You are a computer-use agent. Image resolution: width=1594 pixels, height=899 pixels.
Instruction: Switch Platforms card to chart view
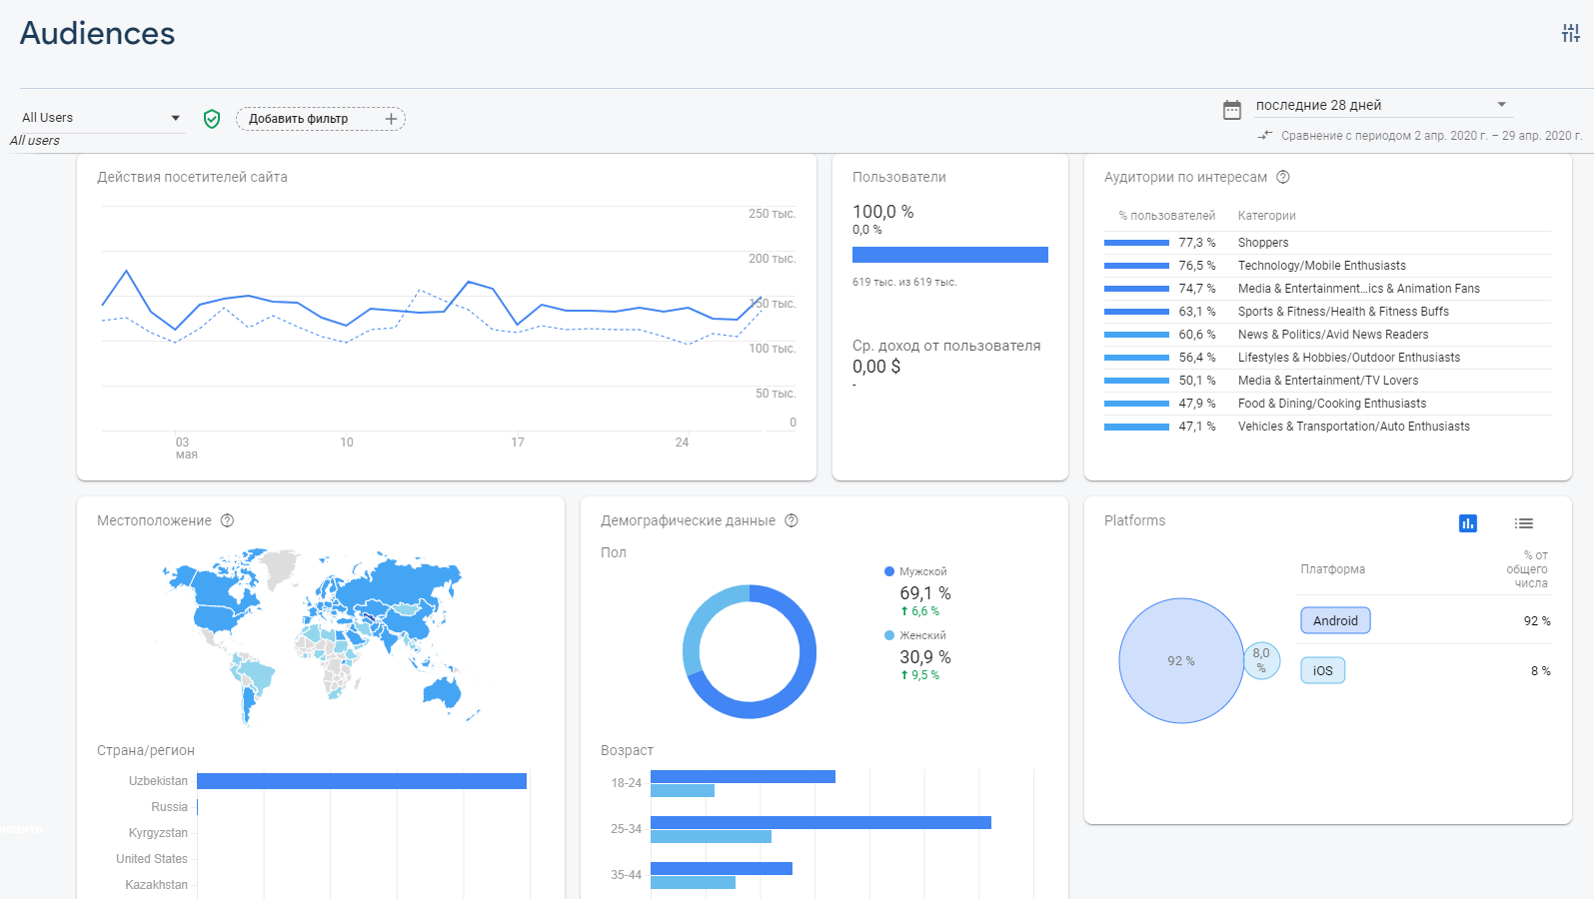pos(1468,523)
